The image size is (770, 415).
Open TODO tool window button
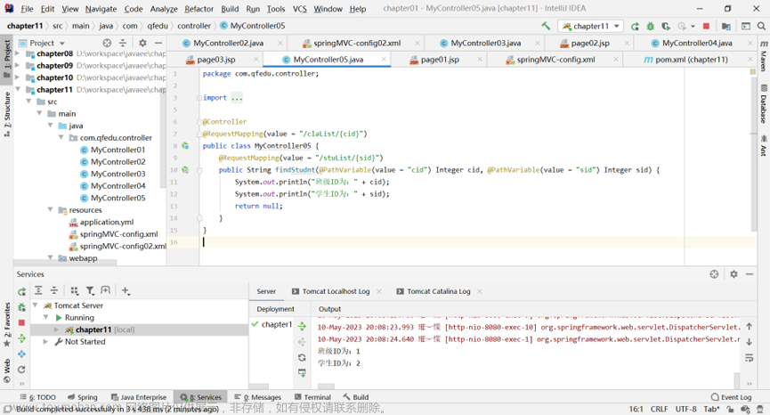point(37,397)
